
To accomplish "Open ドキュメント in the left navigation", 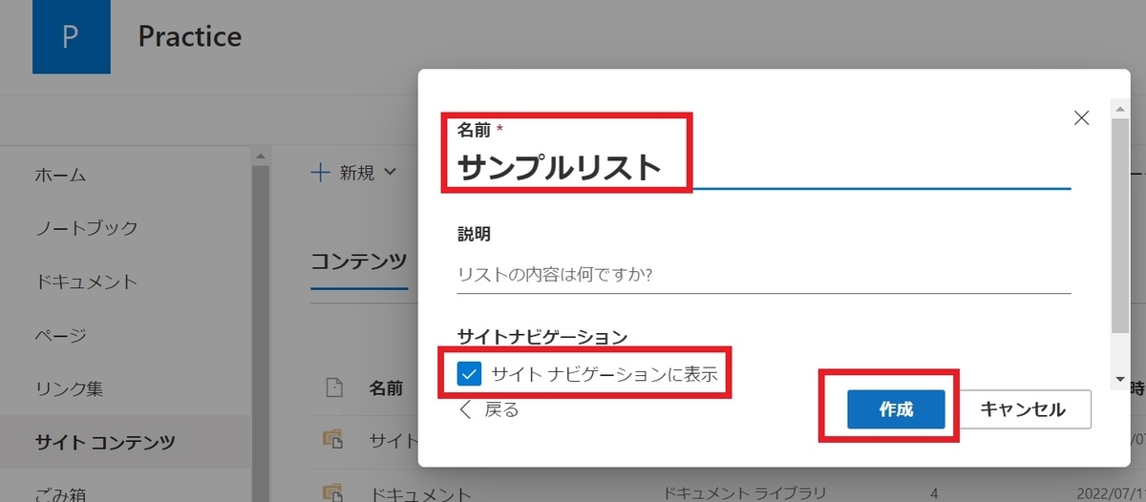I will pos(86,282).
